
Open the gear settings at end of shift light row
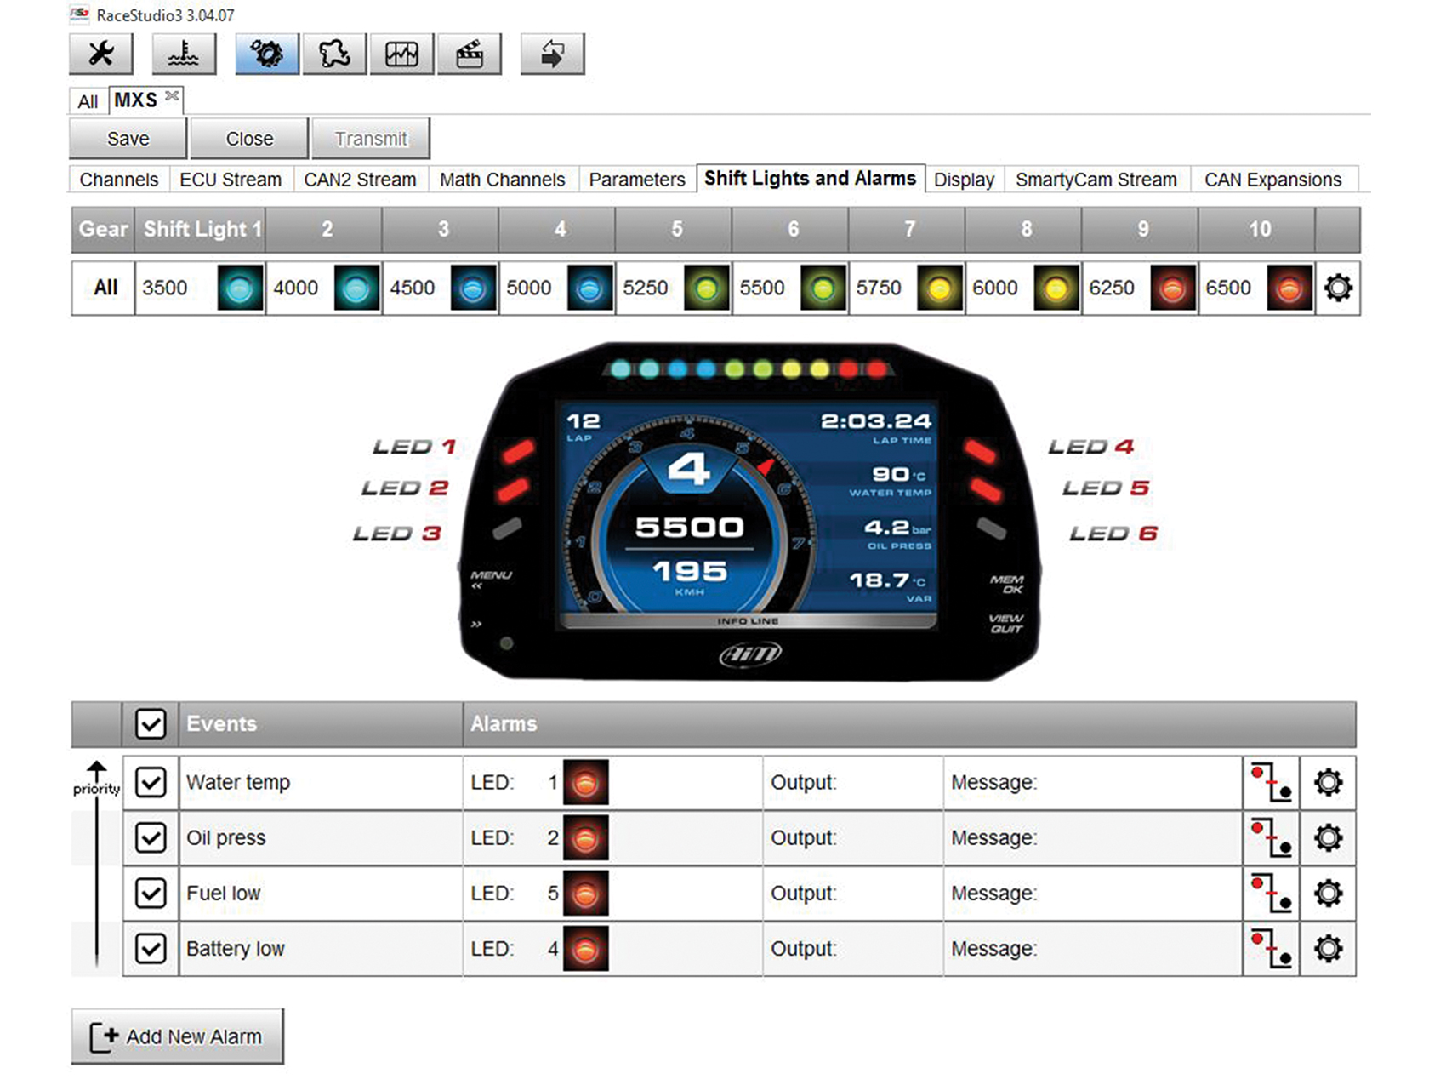point(1339,288)
